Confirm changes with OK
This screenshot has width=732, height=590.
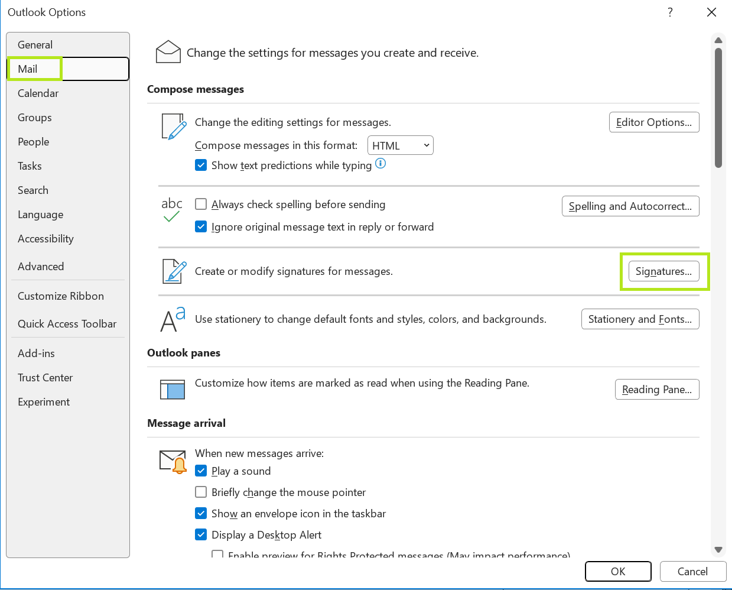click(618, 572)
